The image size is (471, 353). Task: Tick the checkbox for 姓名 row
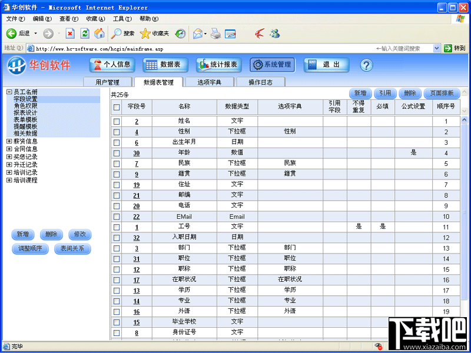[117, 122]
